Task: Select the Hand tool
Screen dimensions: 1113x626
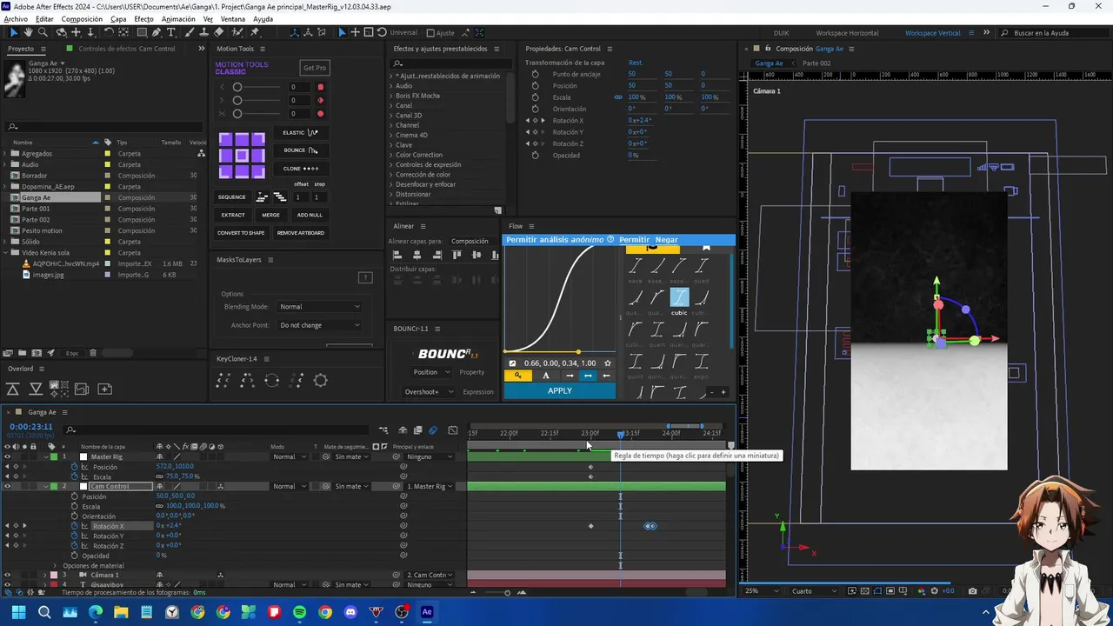Action: 29,32
